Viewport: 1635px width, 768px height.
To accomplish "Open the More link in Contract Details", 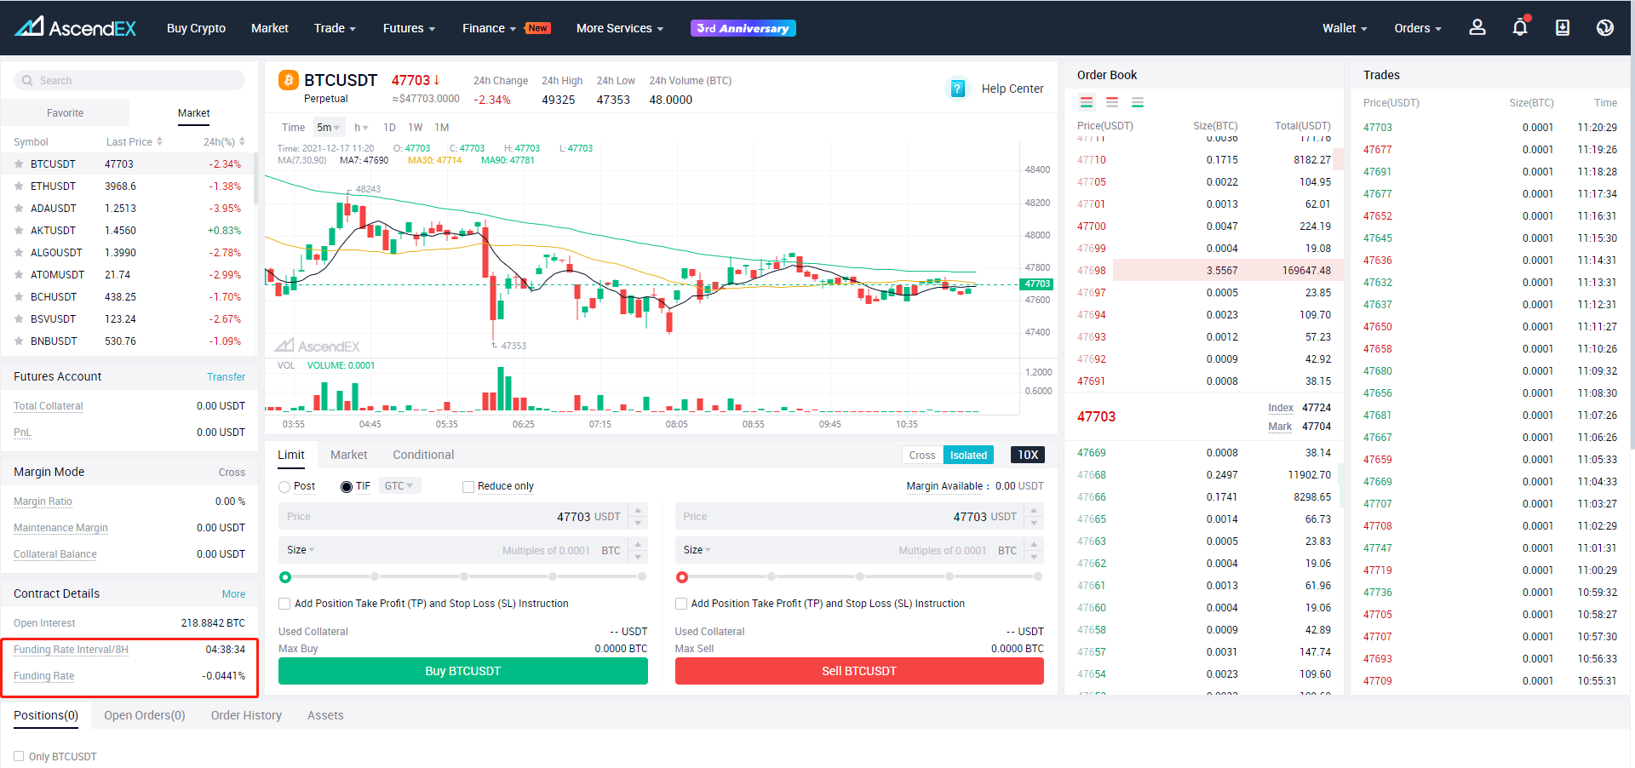I will [x=233, y=594].
